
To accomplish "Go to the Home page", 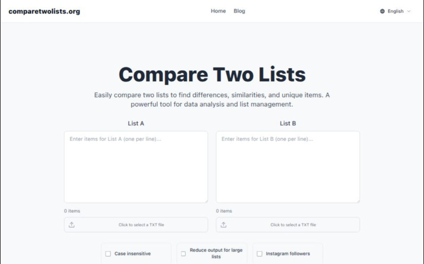I will click(218, 11).
